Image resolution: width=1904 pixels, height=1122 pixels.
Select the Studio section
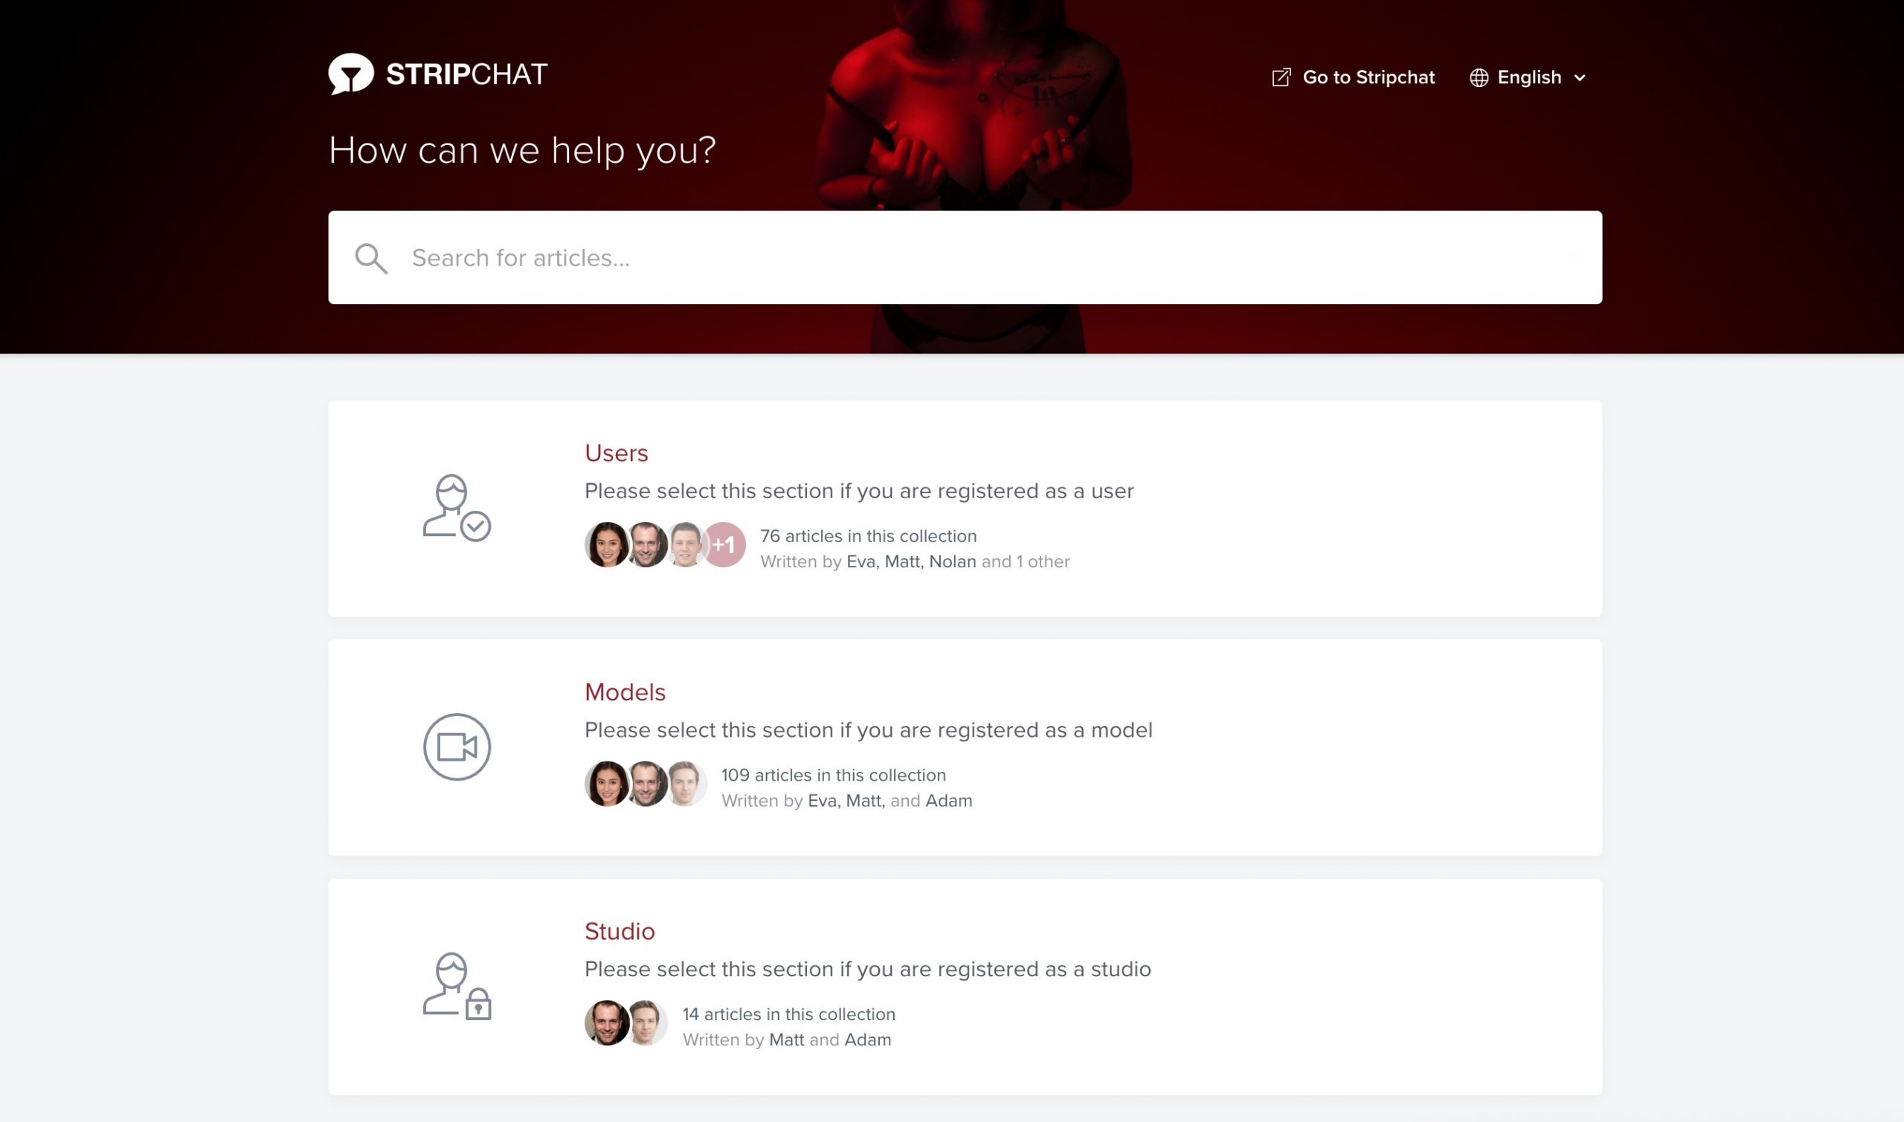[x=966, y=986]
